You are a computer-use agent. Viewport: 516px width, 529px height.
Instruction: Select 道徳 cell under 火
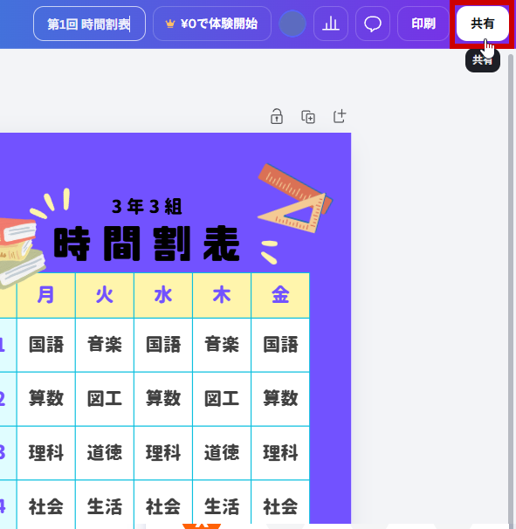(105, 453)
